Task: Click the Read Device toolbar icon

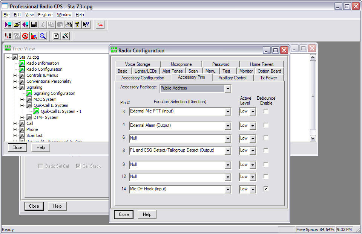Action: pos(8,24)
